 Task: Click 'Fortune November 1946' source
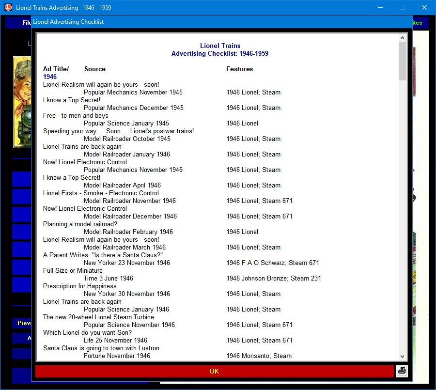point(117,356)
